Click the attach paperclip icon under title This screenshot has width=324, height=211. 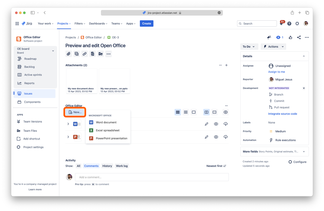click(69, 54)
